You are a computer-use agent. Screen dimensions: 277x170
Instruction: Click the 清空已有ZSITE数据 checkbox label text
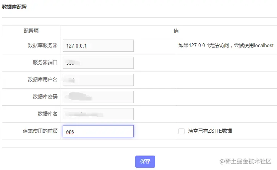click(x=210, y=131)
